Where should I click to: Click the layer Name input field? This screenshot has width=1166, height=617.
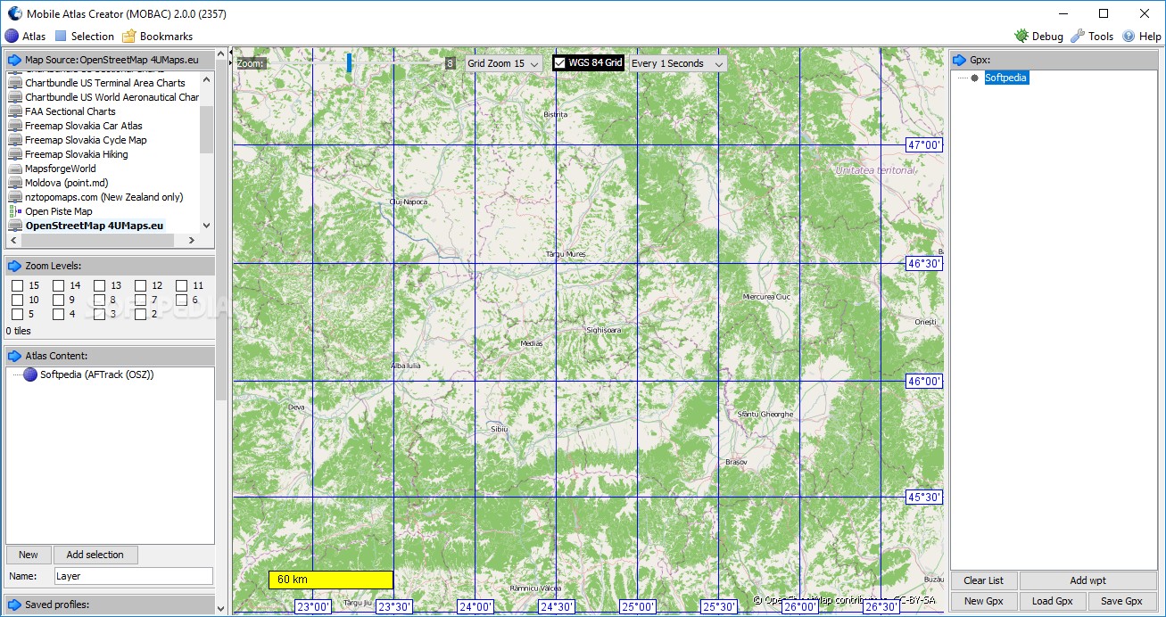pyautogui.click(x=134, y=576)
